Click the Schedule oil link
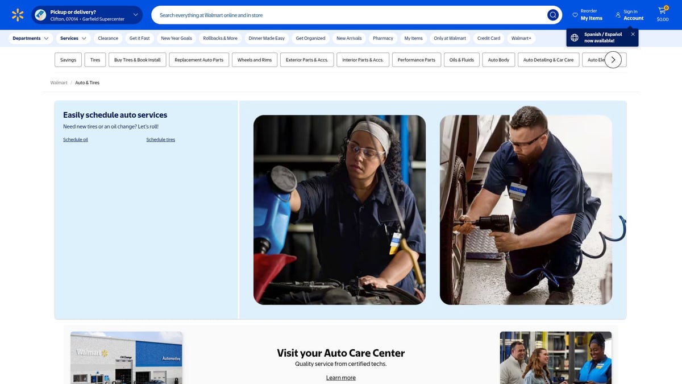The width and height of the screenshot is (682, 384). point(75,139)
